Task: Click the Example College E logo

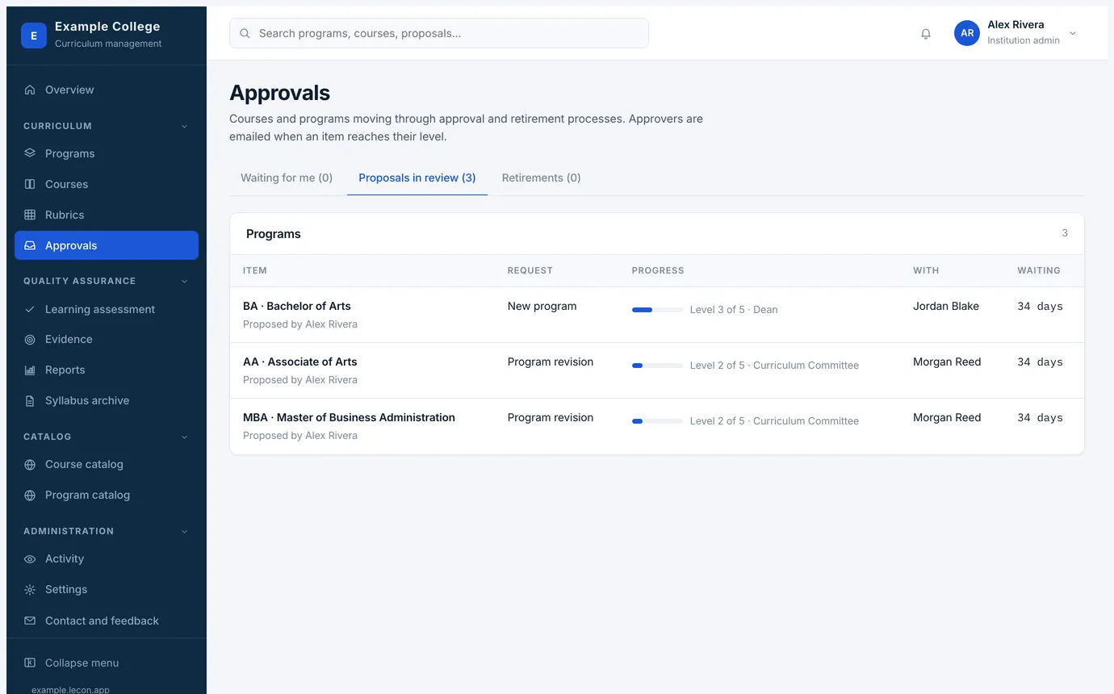Action: 34,36
